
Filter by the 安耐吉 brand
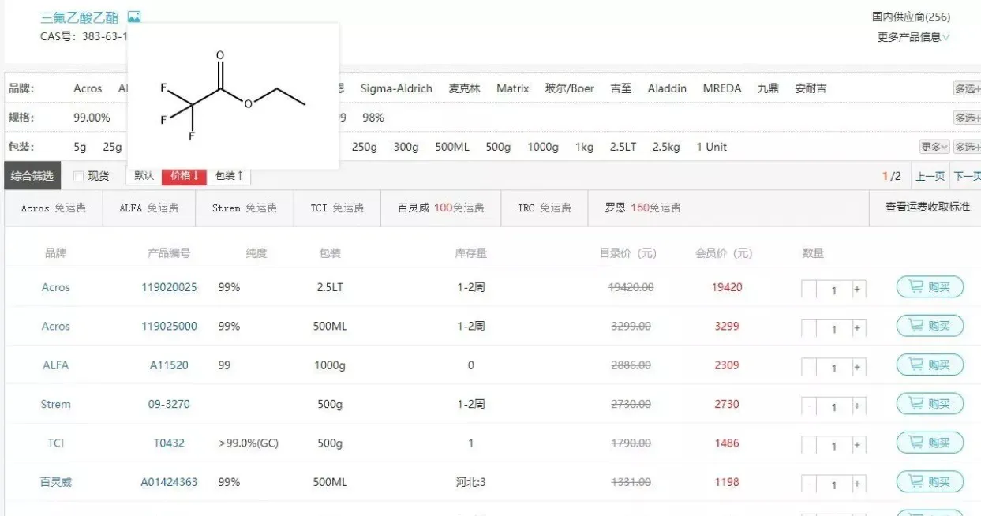click(x=811, y=88)
